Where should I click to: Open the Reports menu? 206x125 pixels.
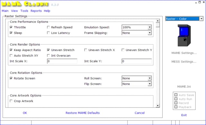(36, 11)
